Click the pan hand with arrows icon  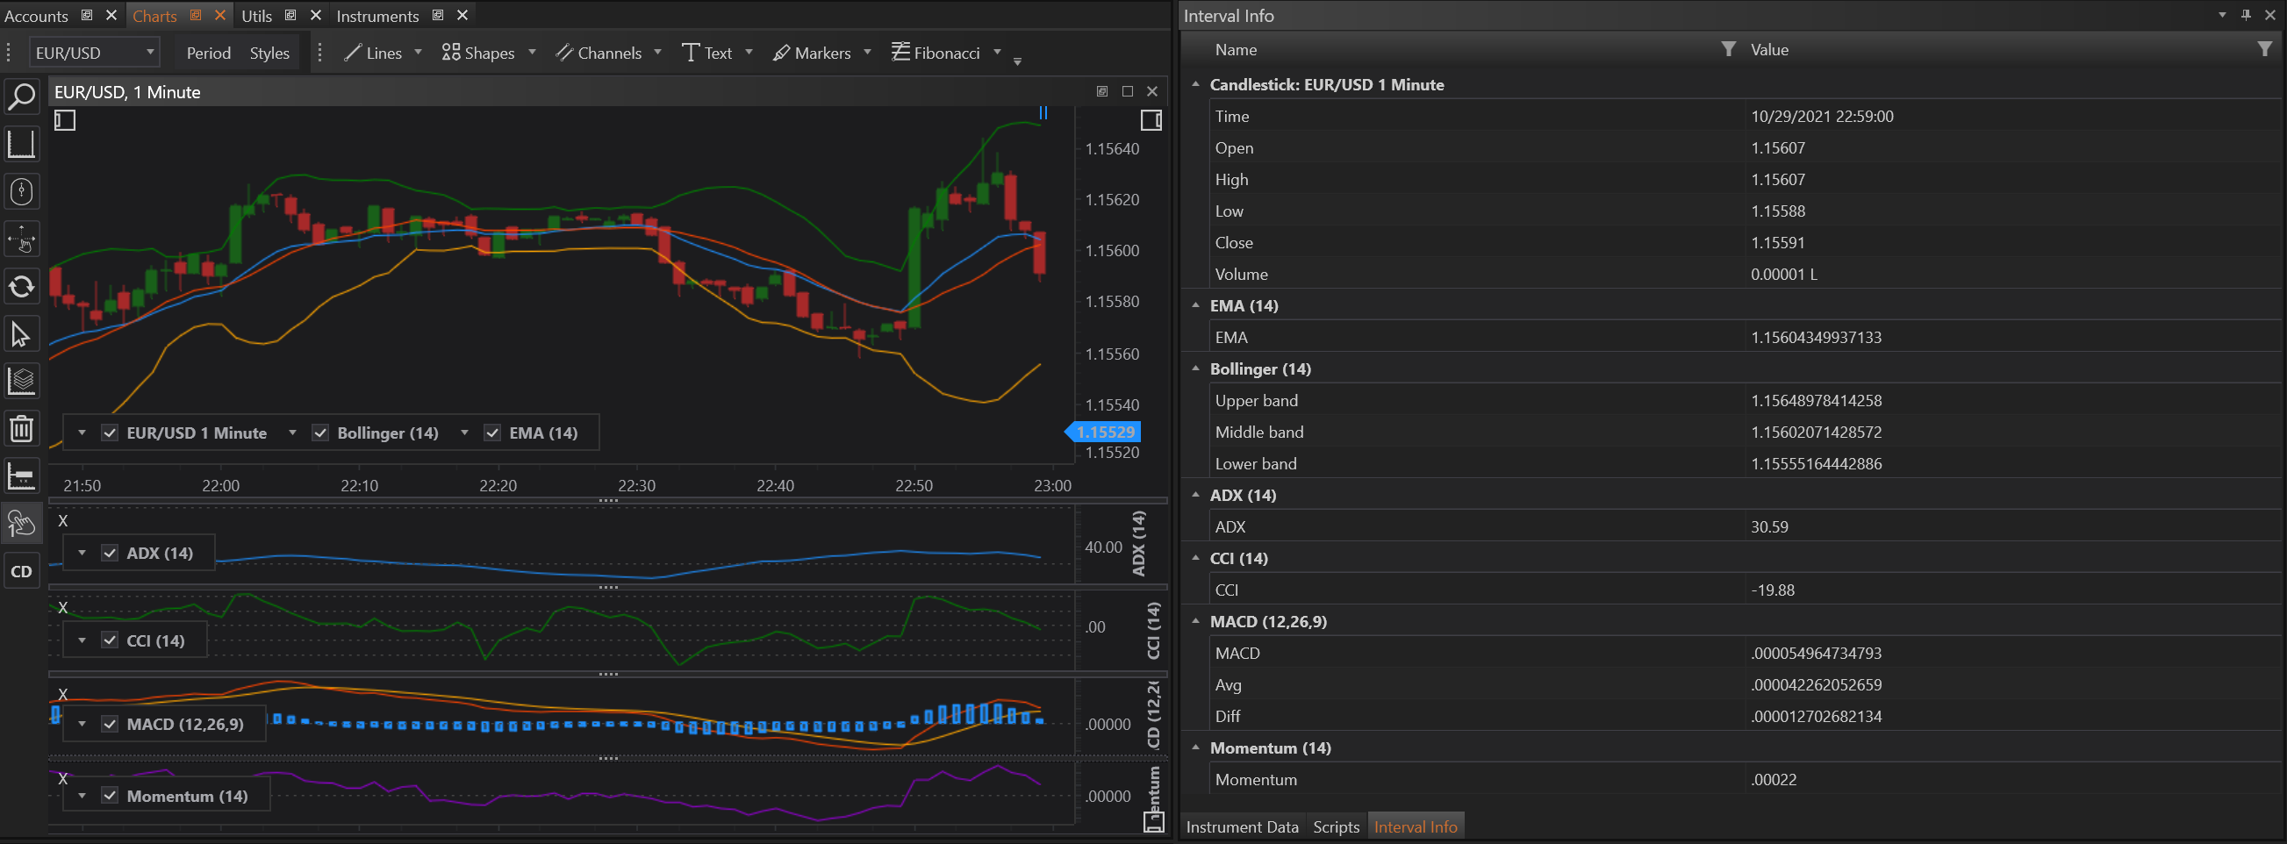click(x=21, y=240)
